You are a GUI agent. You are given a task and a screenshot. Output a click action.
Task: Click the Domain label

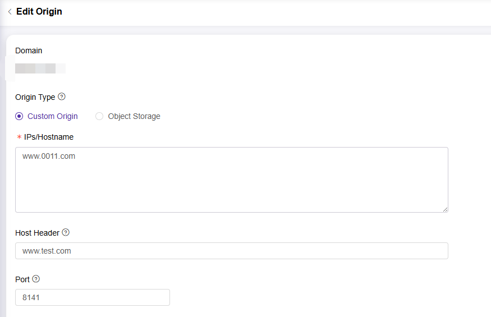(x=29, y=50)
